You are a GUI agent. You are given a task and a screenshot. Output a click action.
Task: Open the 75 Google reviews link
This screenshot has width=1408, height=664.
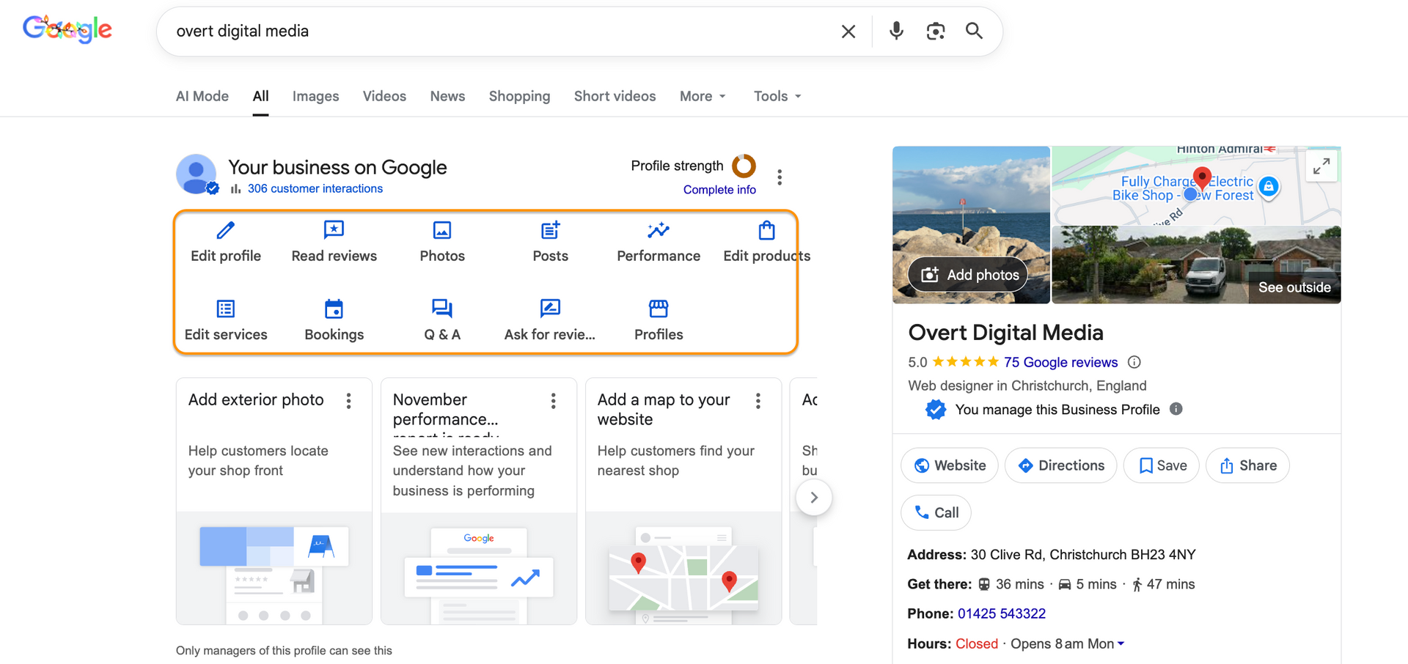tap(1061, 362)
